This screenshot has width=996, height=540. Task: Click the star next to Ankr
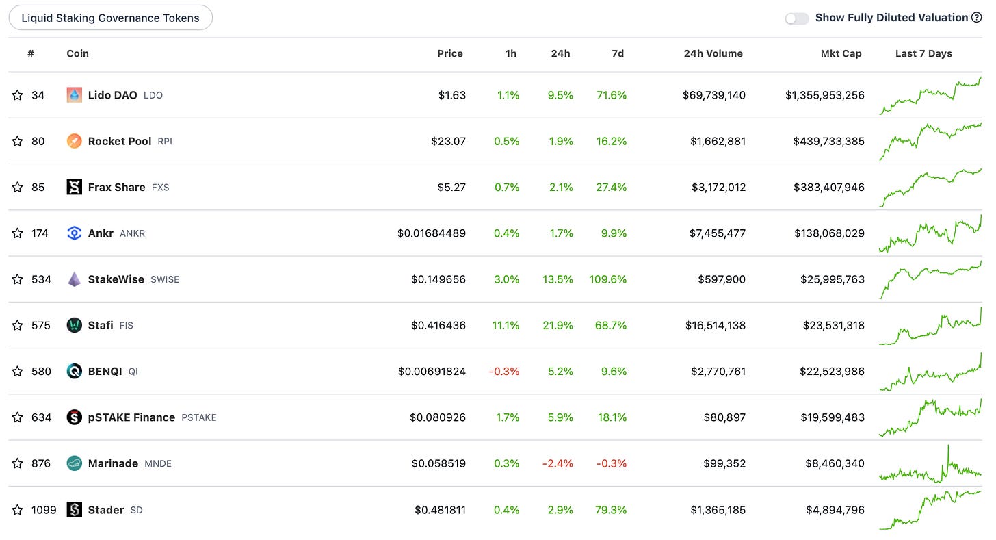[18, 233]
